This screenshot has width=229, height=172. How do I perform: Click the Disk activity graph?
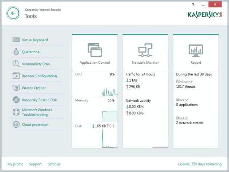[x=109, y=138]
